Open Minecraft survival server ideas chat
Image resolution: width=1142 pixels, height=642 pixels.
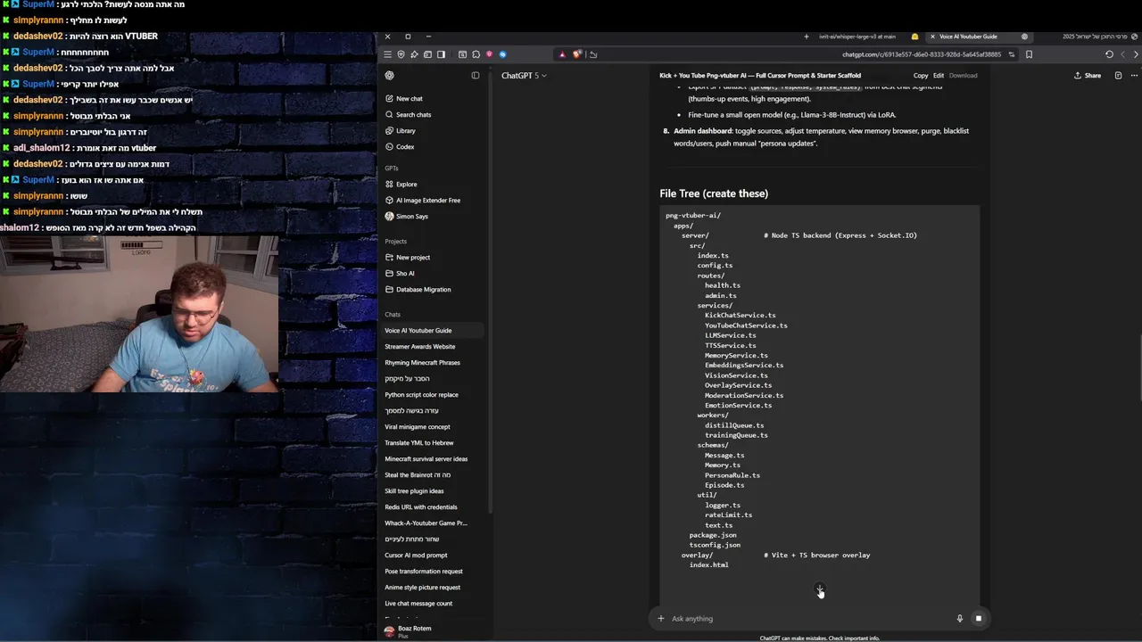(426, 459)
